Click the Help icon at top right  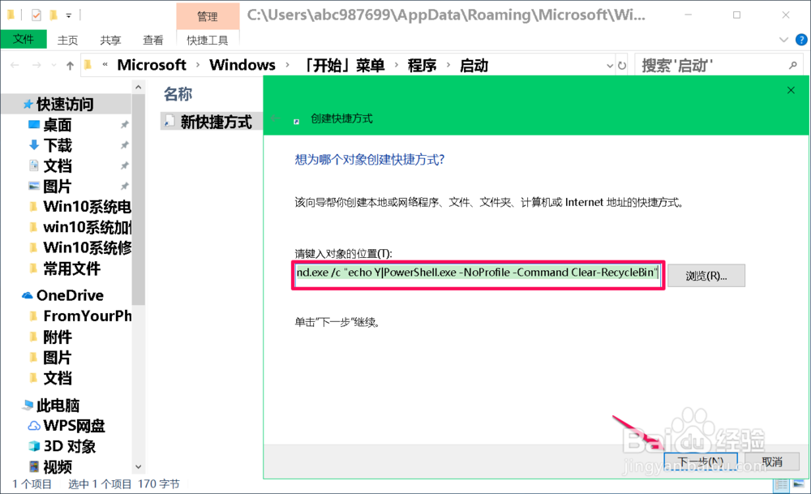tap(801, 40)
